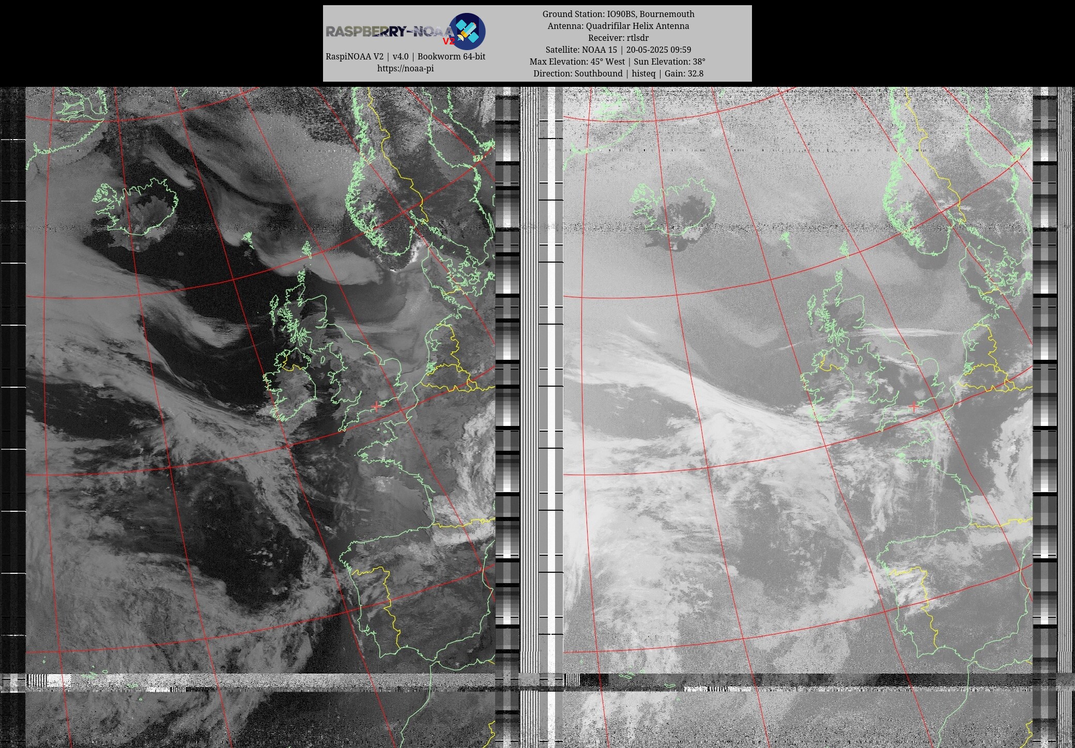Select the 'RaspiNOAA V2 | v4.0 | Bookworm 64-bit' line
This screenshot has height=748, width=1075.
coord(405,56)
